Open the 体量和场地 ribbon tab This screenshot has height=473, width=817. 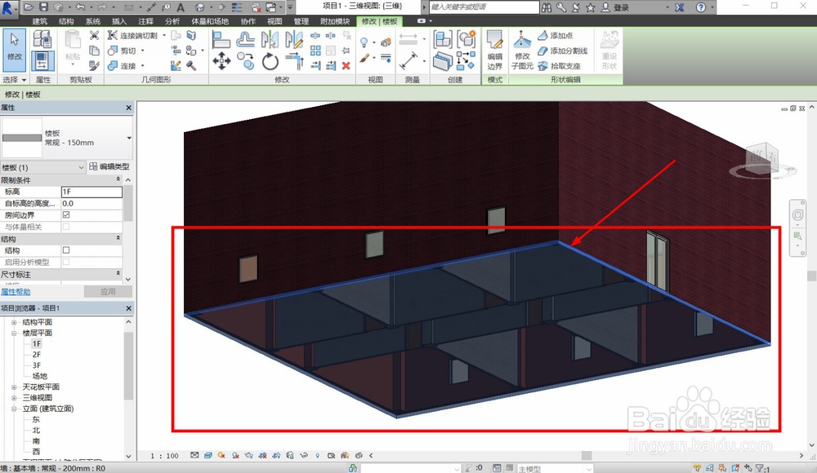coord(210,21)
